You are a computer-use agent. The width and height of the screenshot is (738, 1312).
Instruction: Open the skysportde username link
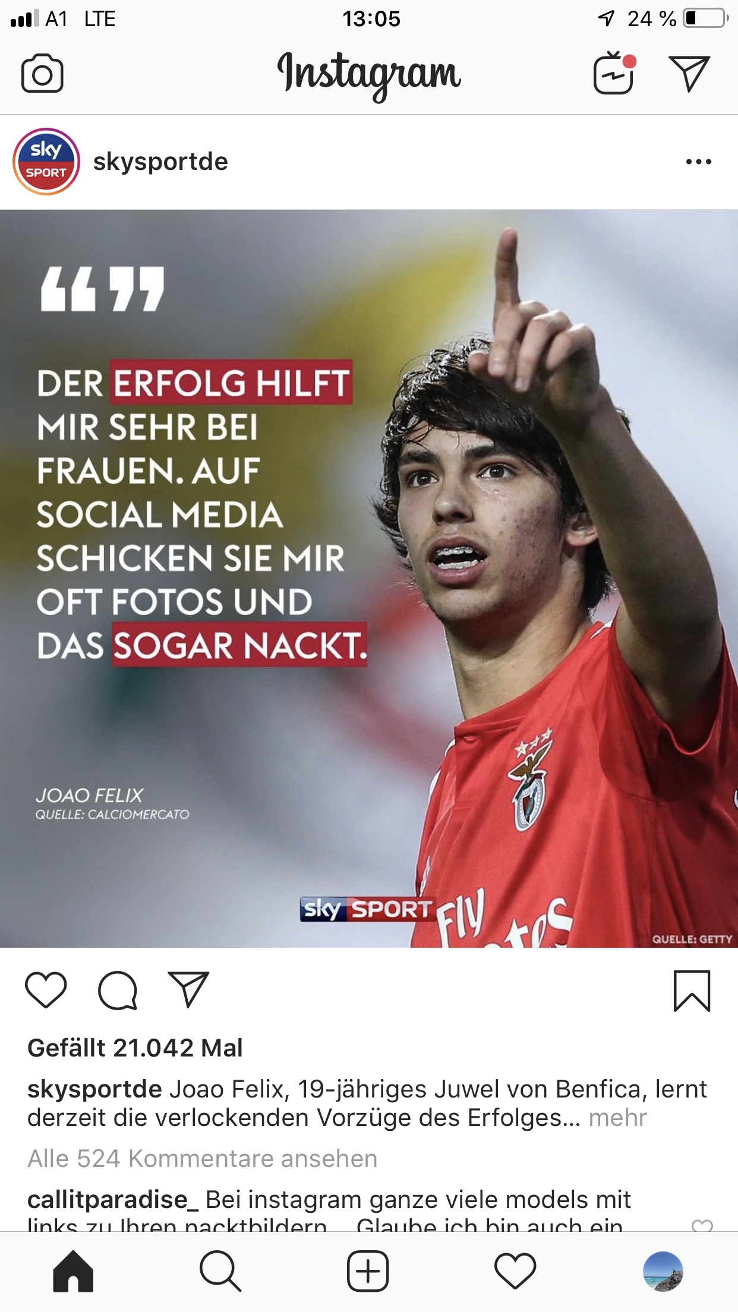(x=160, y=162)
